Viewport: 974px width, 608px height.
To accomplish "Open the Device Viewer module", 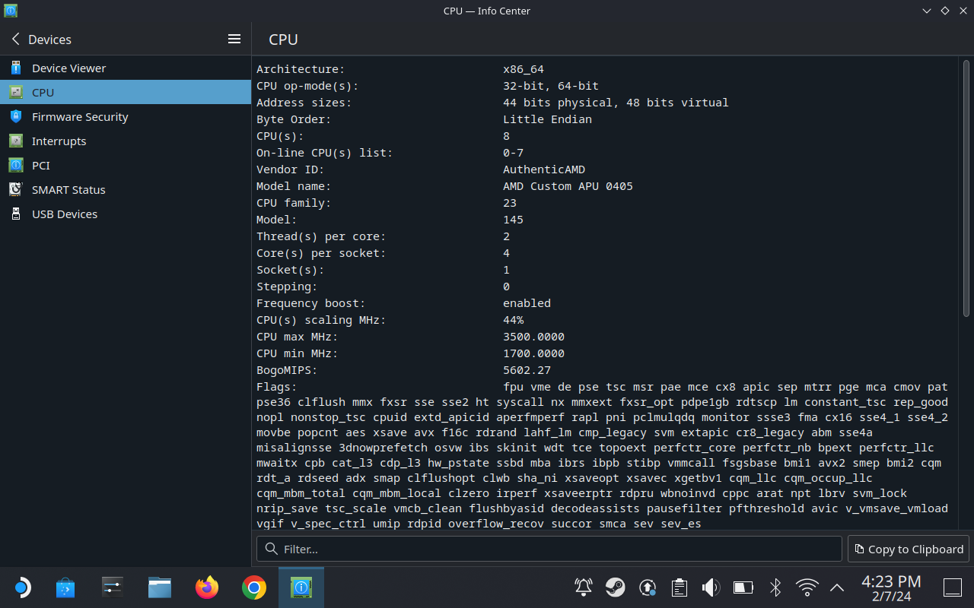I will coord(68,68).
